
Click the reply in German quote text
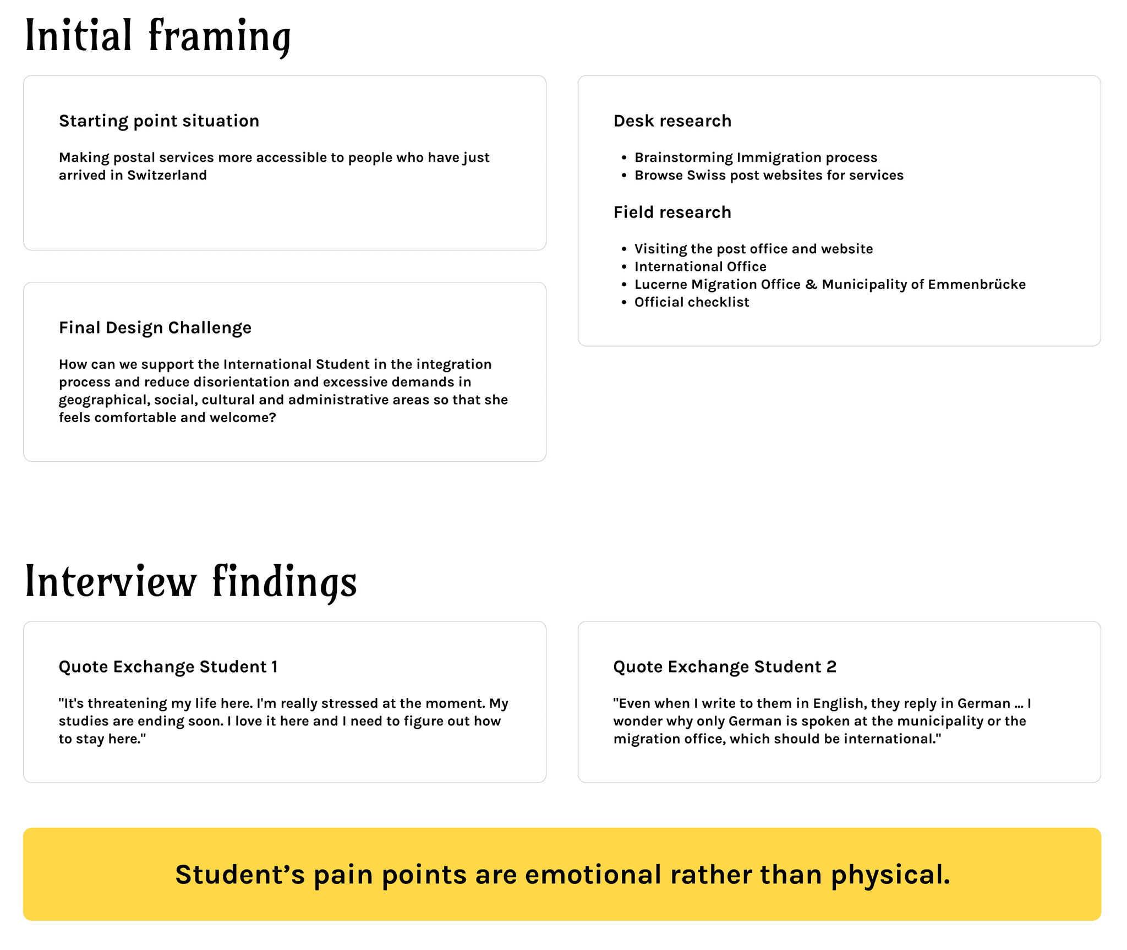822,721
